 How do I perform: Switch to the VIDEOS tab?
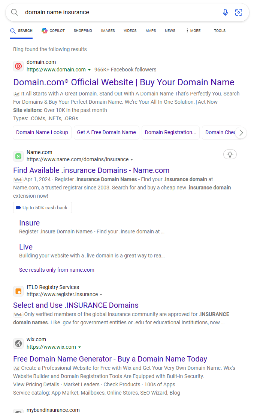pyautogui.click(x=130, y=30)
